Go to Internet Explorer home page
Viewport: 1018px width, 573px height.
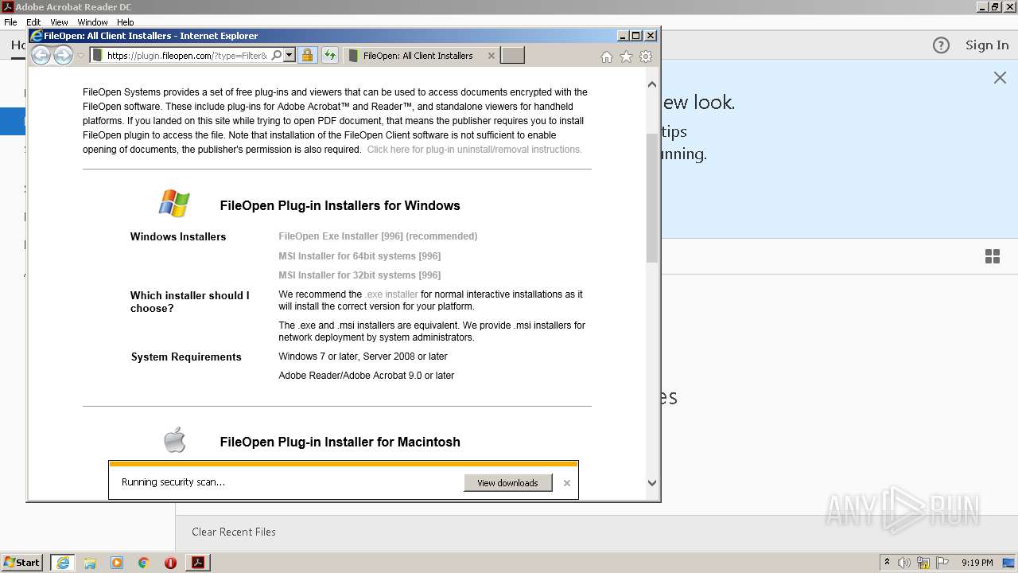point(607,57)
